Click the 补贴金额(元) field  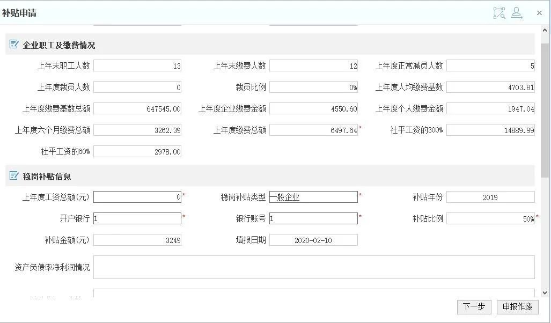click(137, 240)
